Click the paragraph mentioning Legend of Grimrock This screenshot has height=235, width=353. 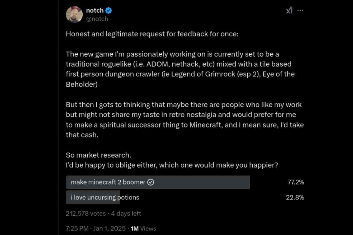coord(180,69)
